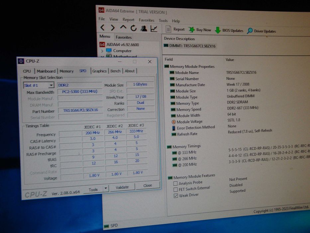Click the SPD status bar icon

[106, 226]
